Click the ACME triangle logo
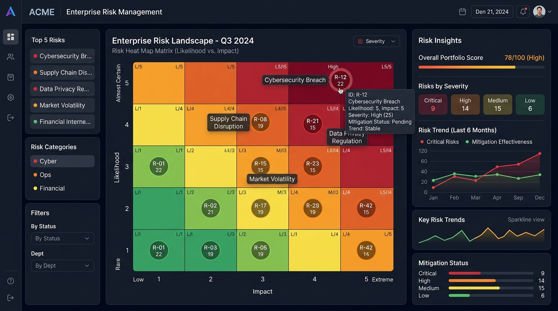558x311 pixels. [11, 11]
